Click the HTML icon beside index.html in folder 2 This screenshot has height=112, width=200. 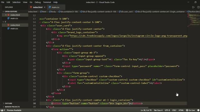[8, 25]
